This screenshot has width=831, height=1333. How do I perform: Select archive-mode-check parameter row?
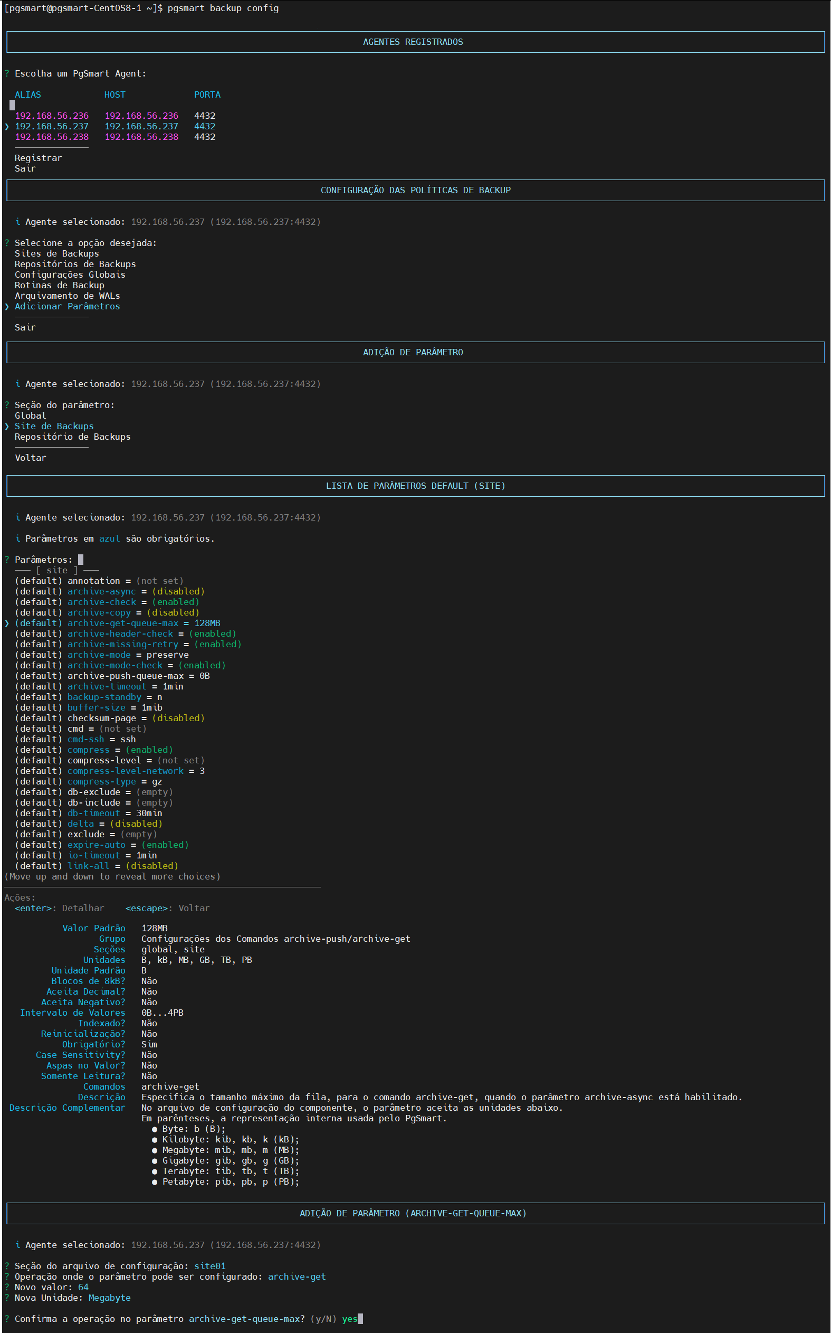tap(120, 665)
